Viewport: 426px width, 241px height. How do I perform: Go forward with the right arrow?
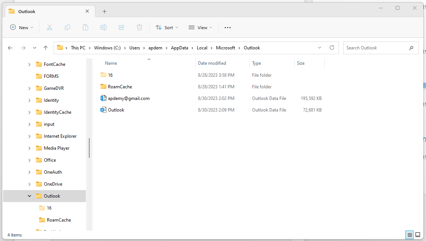coord(23,48)
